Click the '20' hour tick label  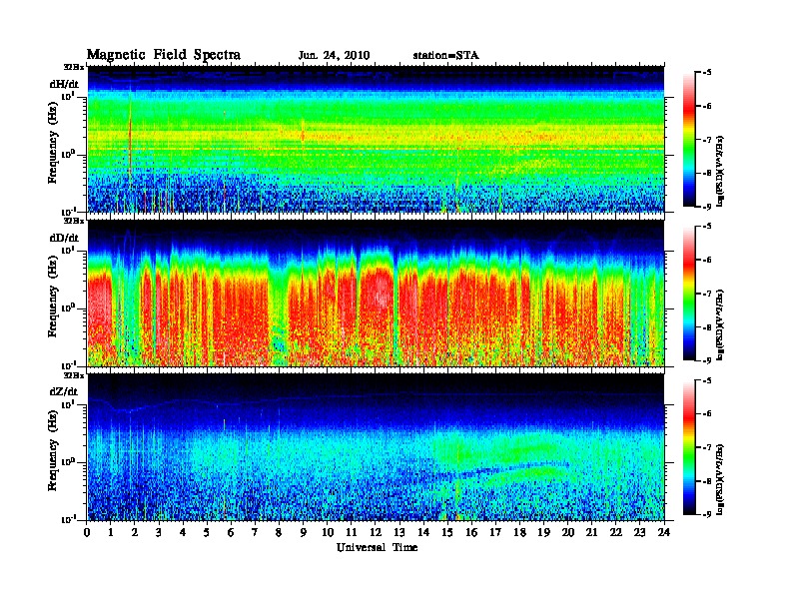pyautogui.click(x=567, y=532)
